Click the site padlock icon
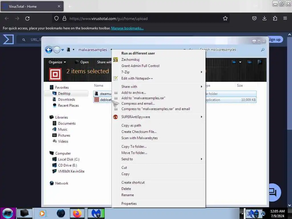Screen dimensions: 292x219 (64, 19)
